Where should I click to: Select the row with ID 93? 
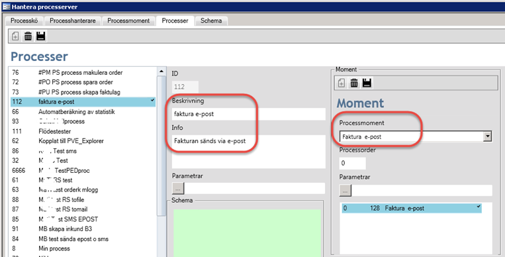[83, 121]
